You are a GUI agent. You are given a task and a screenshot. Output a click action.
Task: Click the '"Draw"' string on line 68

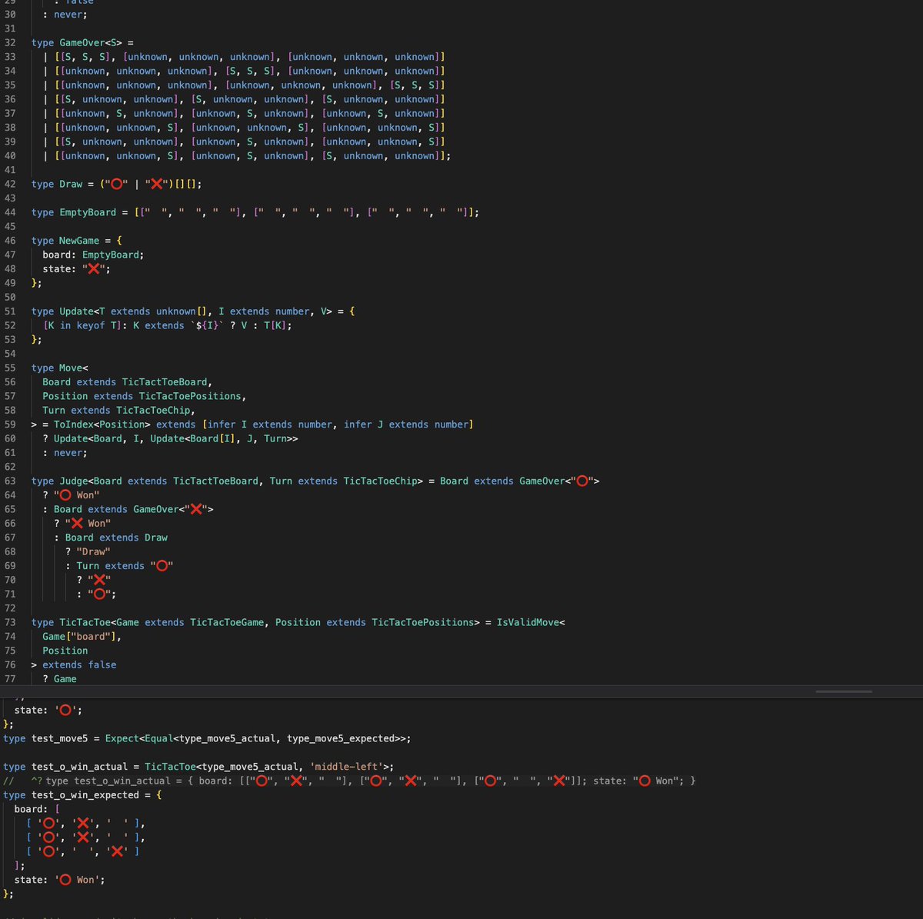pyautogui.click(x=94, y=551)
